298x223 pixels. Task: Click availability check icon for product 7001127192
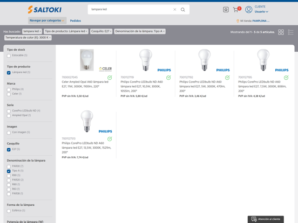(x=227, y=78)
